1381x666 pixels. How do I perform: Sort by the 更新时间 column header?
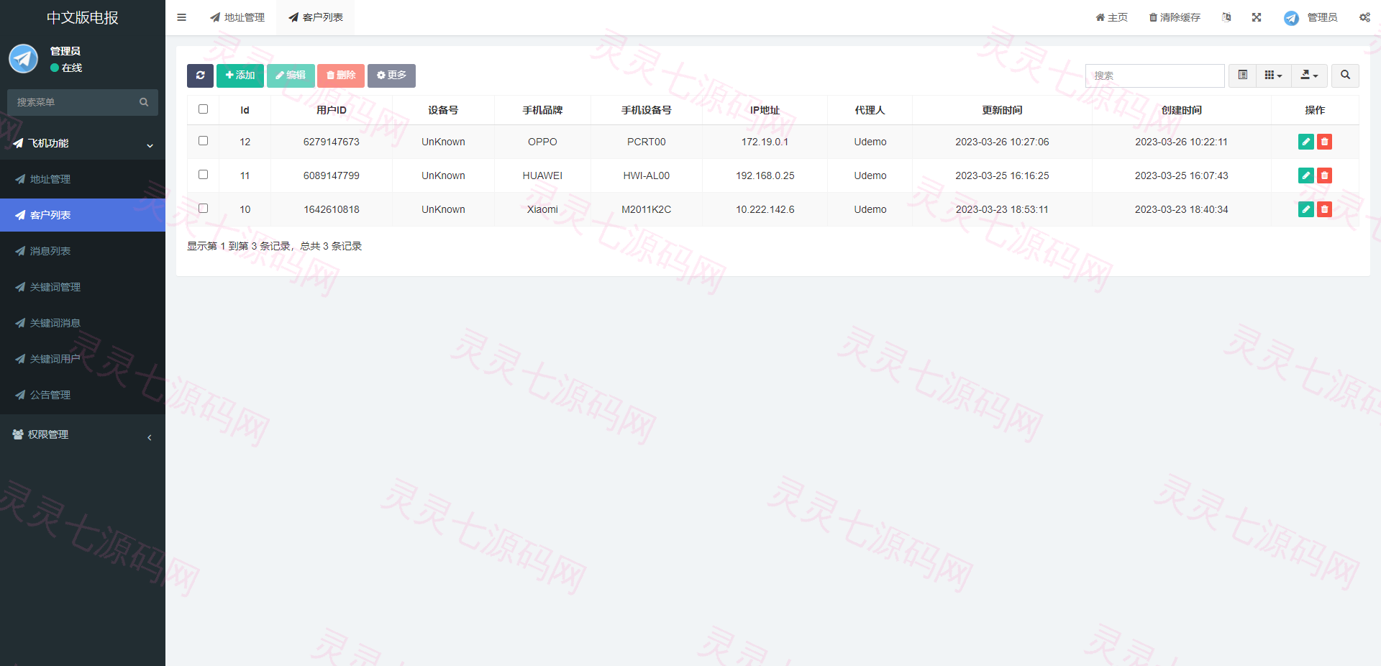coord(1002,110)
